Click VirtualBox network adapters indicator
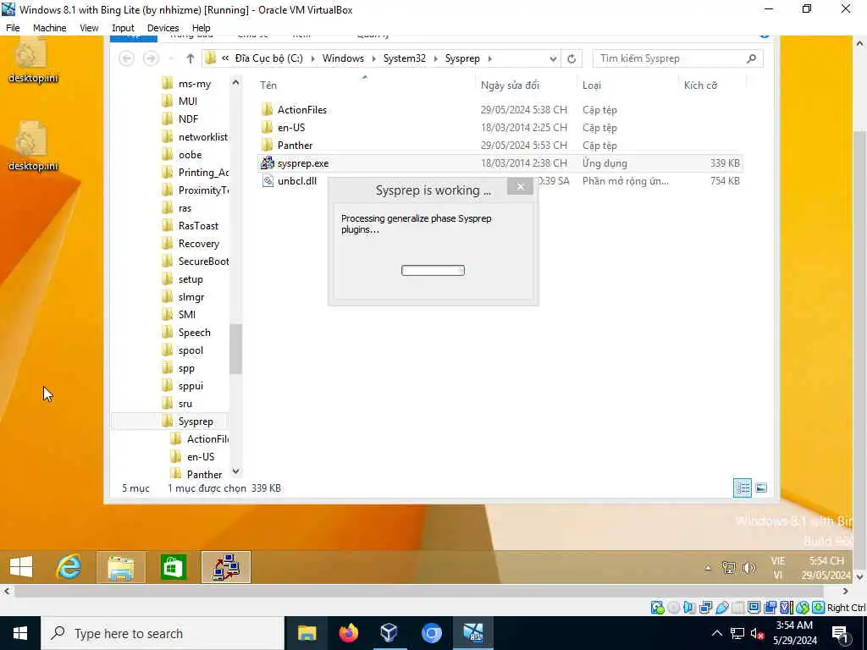 point(705,608)
